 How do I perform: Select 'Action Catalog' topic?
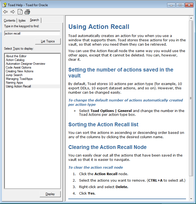(x=15, y=60)
